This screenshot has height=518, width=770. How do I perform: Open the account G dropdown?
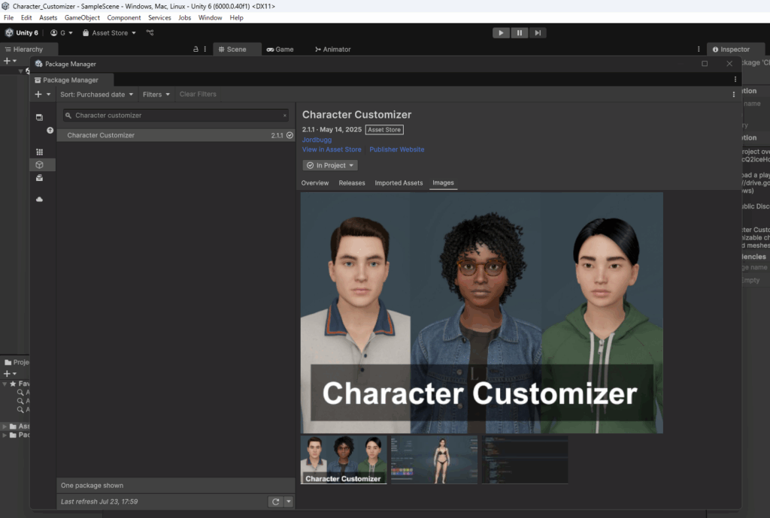(62, 33)
